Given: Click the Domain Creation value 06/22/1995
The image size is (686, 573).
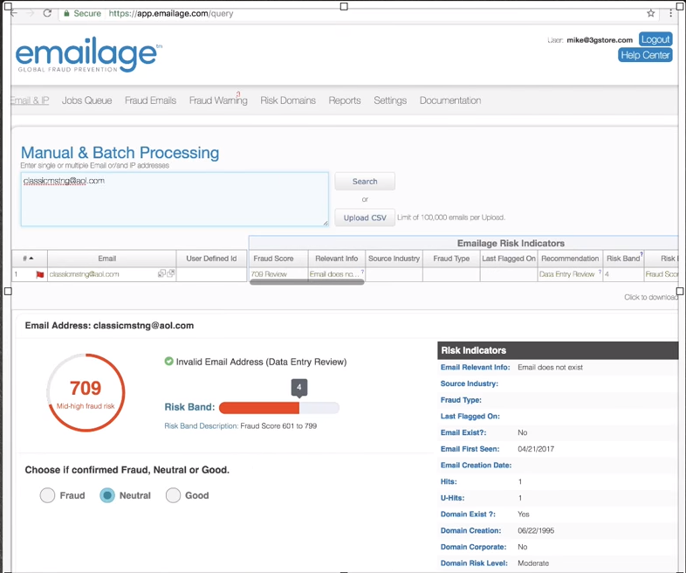Looking at the screenshot, I should click(x=536, y=530).
